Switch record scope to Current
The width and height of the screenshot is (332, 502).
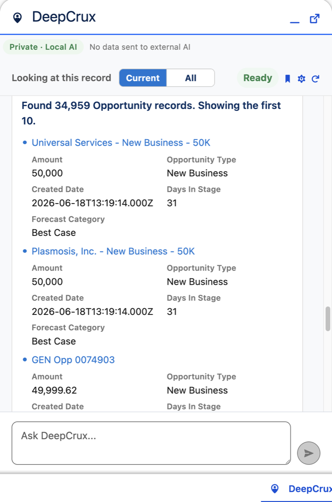[x=143, y=78]
